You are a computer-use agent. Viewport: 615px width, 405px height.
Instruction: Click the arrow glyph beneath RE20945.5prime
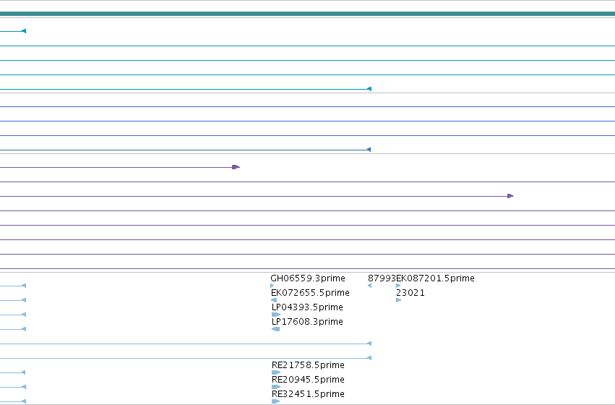pyautogui.click(x=276, y=387)
